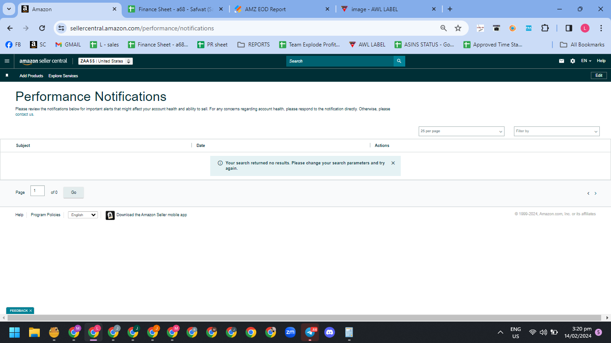Open the Filter by dropdown
The image size is (611, 343).
coord(556,131)
